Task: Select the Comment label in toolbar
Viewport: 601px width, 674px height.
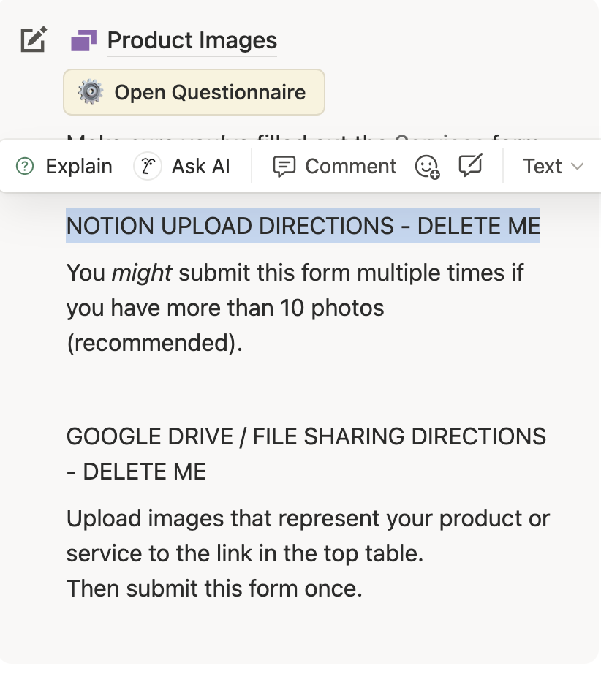Action: point(351,167)
